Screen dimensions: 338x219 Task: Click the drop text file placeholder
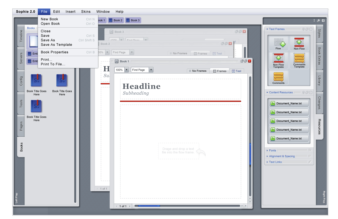tap(179, 151)
